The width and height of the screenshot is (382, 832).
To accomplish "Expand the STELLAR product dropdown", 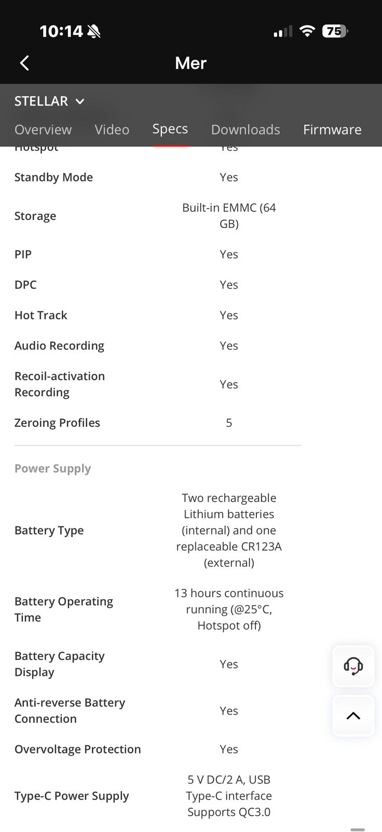I will pos(49,101).
